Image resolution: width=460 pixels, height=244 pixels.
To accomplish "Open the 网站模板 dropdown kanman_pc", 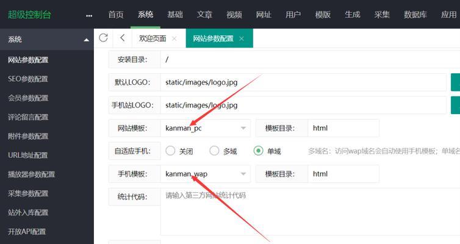I will [206, 128].
